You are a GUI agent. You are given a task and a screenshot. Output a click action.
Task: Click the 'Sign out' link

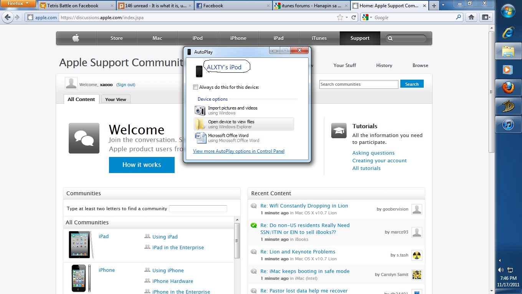point(126,85)
